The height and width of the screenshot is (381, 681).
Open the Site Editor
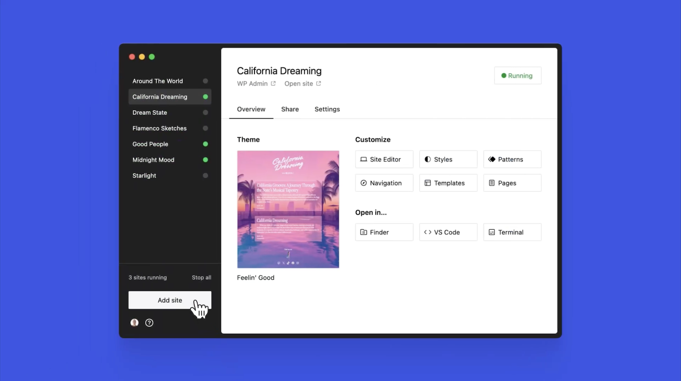tap(384, 159)
